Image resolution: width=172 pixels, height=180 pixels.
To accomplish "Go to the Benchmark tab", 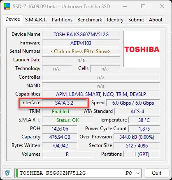I will pos(90,20).
